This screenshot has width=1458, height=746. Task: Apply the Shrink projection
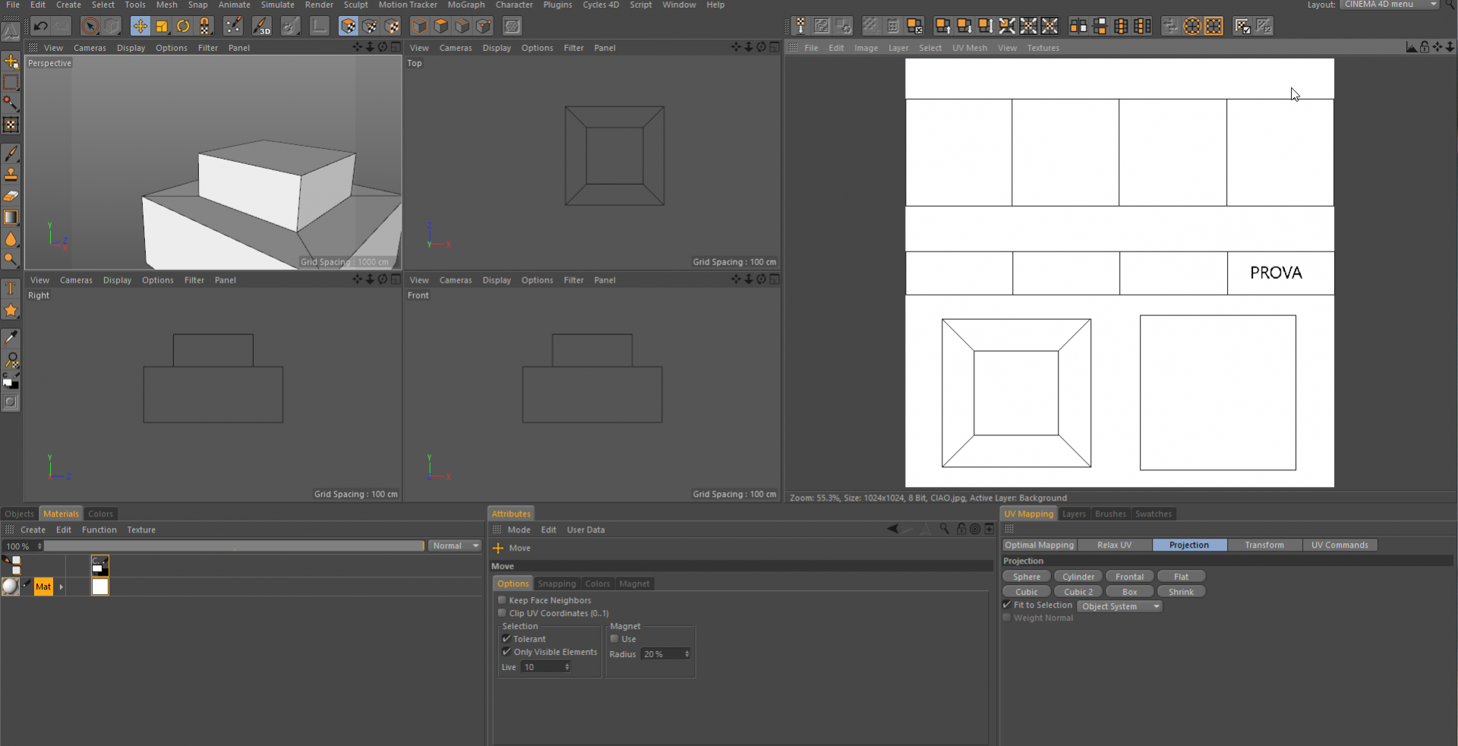pos(1181,592)
